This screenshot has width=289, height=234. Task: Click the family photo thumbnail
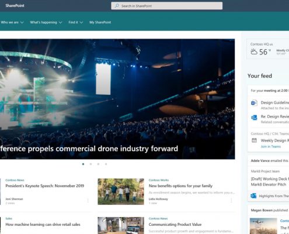[121, 191]
